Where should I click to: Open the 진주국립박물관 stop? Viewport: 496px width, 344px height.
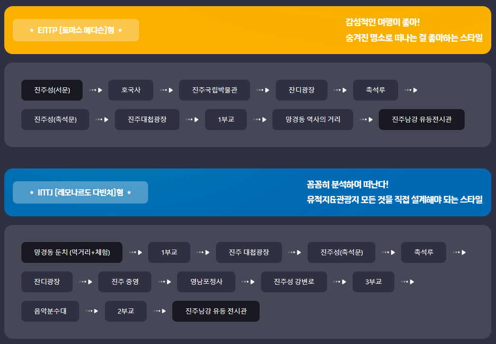click(x=214, y=90)
